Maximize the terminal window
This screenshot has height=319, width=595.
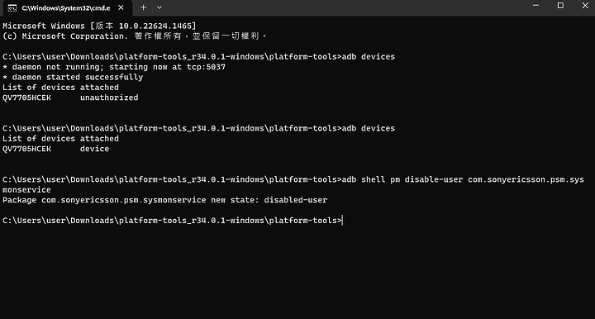(560, 6)
